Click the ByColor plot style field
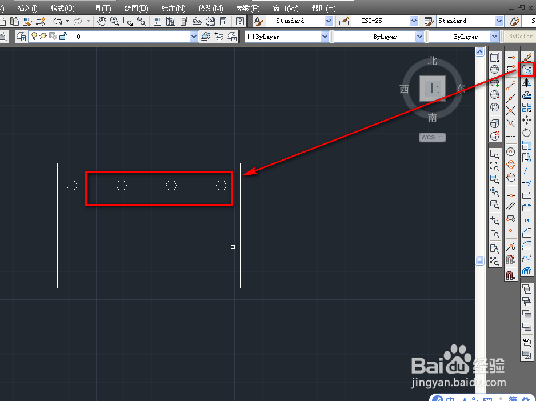536x401 pixels. point(520,36)
